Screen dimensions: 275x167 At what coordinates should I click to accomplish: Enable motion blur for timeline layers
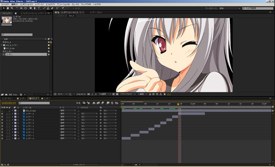(x=102, y=103)
